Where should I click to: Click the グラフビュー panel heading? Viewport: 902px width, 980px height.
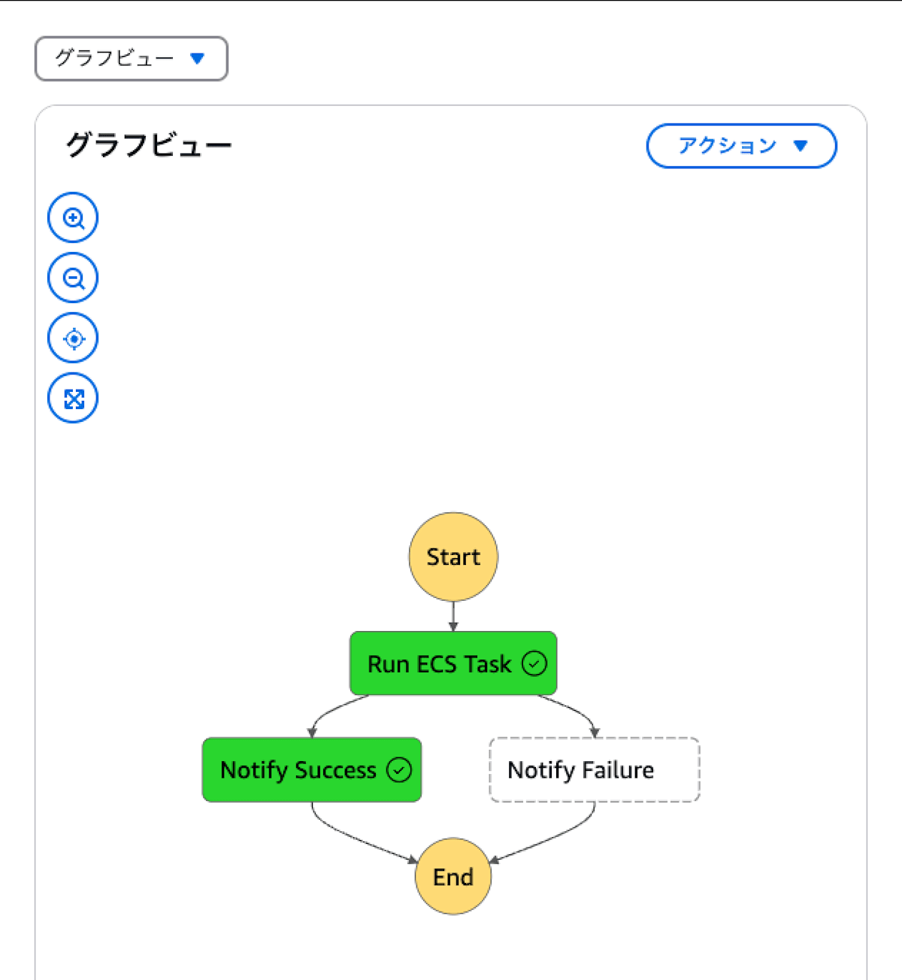pos(148,144)
